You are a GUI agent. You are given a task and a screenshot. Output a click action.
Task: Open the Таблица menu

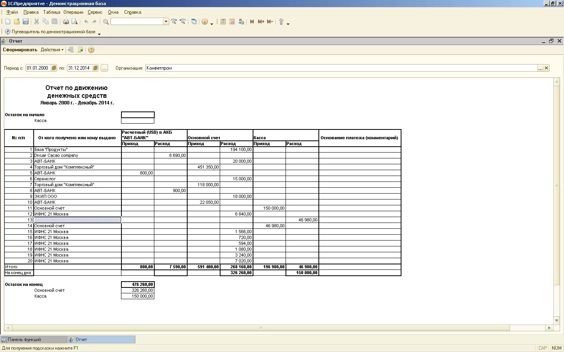[52, 12]
